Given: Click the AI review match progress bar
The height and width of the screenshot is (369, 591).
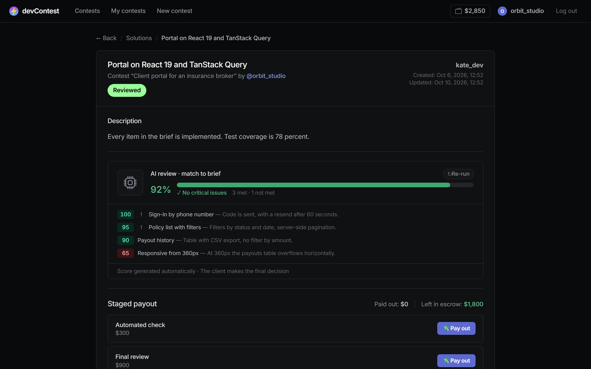Looking at the screenshot, I should coord(325,185).
